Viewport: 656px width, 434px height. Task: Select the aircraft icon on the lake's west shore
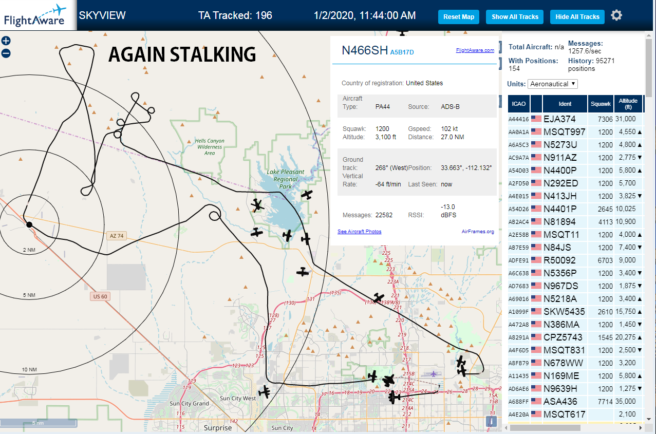(257, 205)
